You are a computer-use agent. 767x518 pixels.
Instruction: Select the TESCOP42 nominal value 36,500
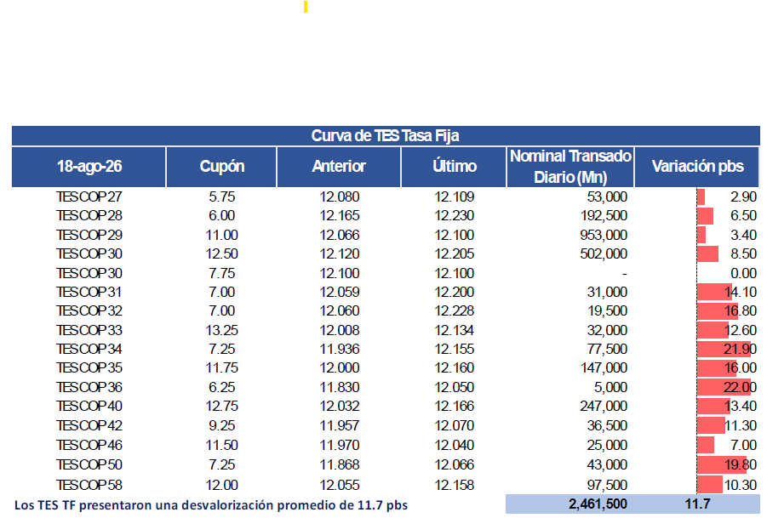(x=607, y=425)
